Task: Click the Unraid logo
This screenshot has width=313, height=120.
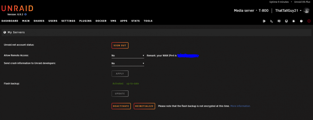Action: point(17,8)
